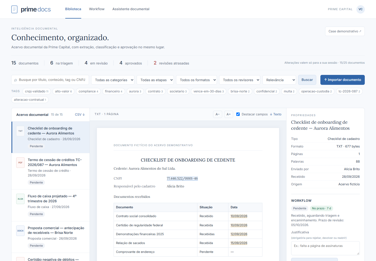Image resolution: width=376 pixels, height=261 pixels.
Task: Open the Case demonstrativo link
Action: pyautogui.click(x=345, y=31)
